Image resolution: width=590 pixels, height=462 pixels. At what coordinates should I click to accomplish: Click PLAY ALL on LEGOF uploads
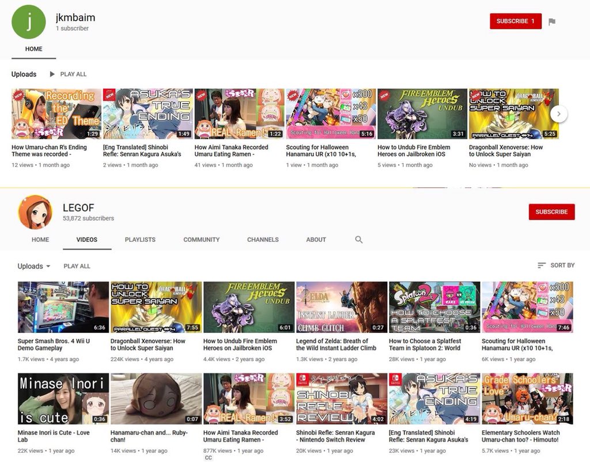[x=77, y=266]
